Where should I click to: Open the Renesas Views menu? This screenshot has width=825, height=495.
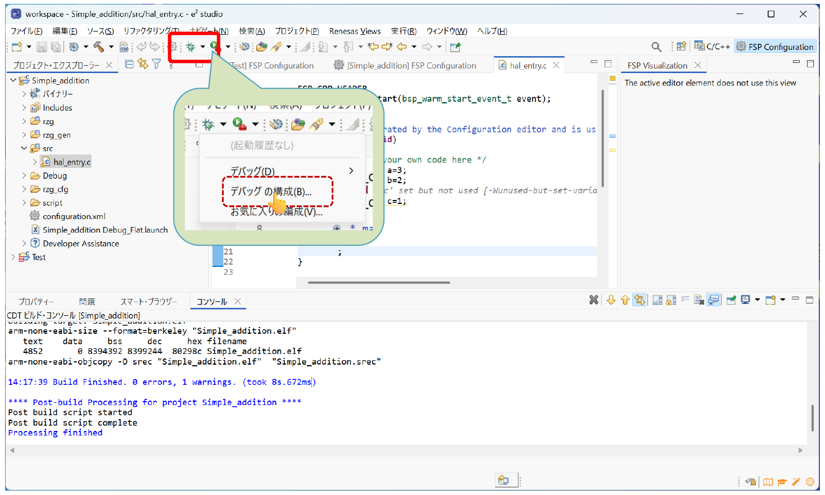[355, 31]
